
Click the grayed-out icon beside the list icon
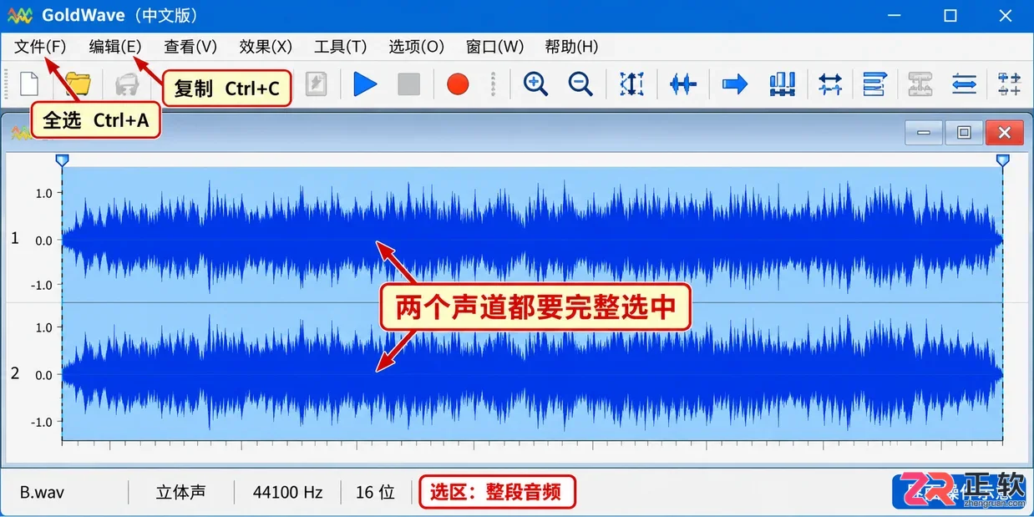(920, 84)
